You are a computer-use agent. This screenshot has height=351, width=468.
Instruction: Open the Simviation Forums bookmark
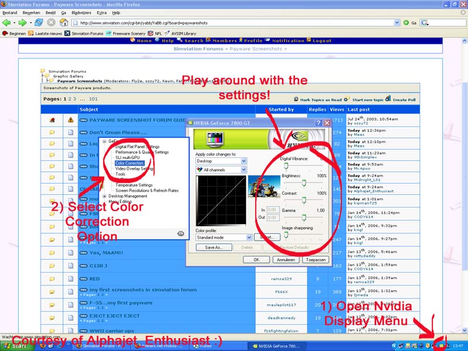(x=84, y=33)
